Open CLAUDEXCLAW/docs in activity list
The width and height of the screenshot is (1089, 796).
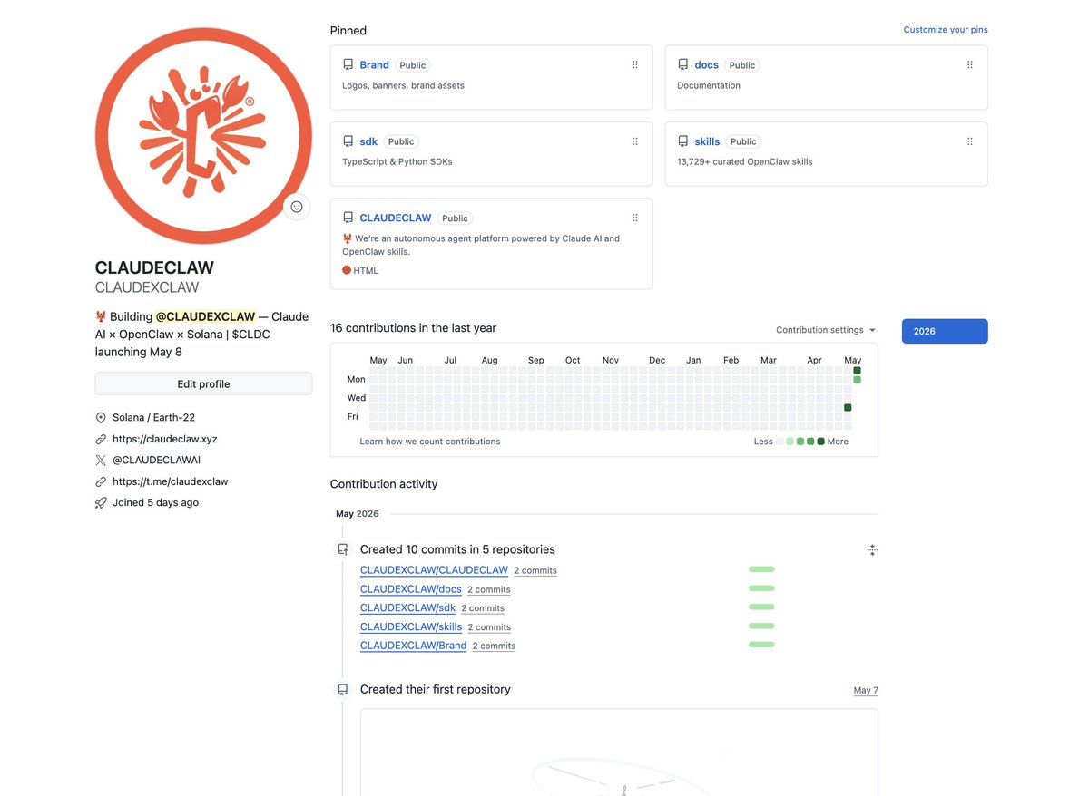tap(411, 589)
